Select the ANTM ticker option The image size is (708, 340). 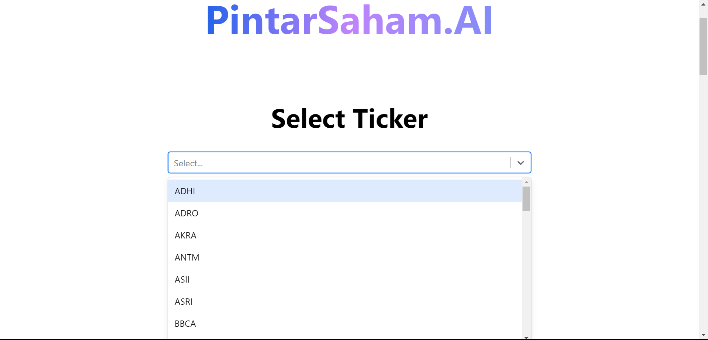pos(187,257)
